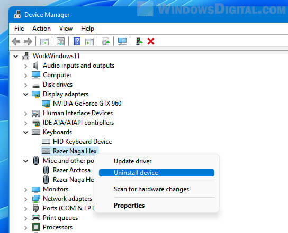Select the 'WorkWindows11' root label
This screenshot has width=288, height=233.
coord(56,56)
